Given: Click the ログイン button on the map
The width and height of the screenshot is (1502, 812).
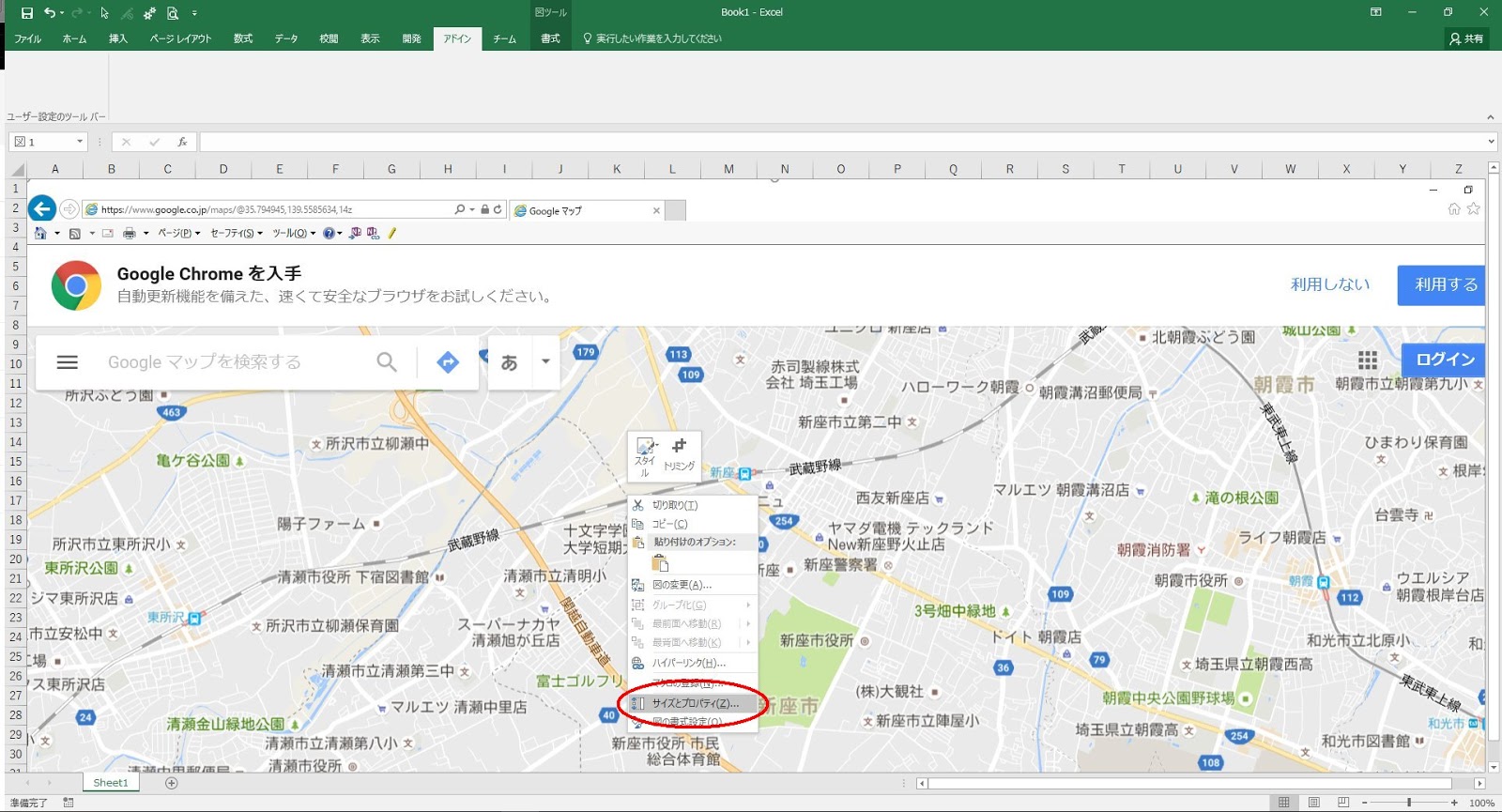Looking at the screenshot, I should point(1444,360).
